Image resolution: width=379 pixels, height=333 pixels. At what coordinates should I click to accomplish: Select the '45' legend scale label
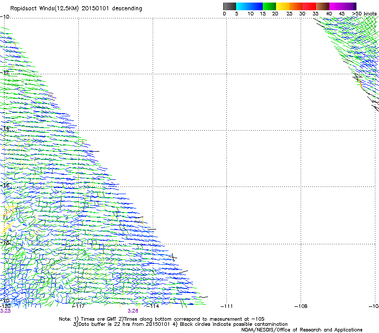[342, 14]
